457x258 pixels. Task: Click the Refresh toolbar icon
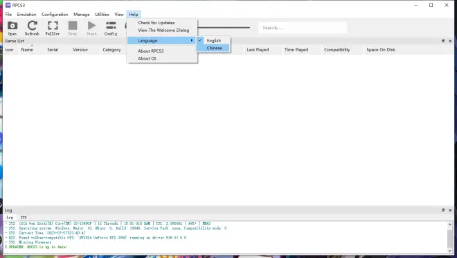[32, 28]
